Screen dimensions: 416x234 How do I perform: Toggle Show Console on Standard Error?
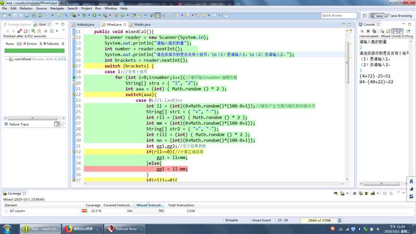pos(400,31)
